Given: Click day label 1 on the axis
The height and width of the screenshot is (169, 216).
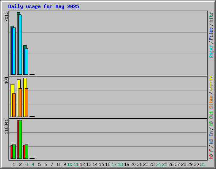Looking at the screenshot, I should (14, 164).
